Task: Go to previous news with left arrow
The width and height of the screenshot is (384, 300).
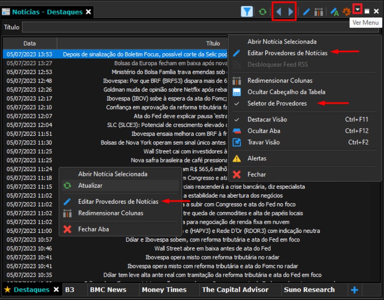Action: pyautogui.click(x=279, y=12)
